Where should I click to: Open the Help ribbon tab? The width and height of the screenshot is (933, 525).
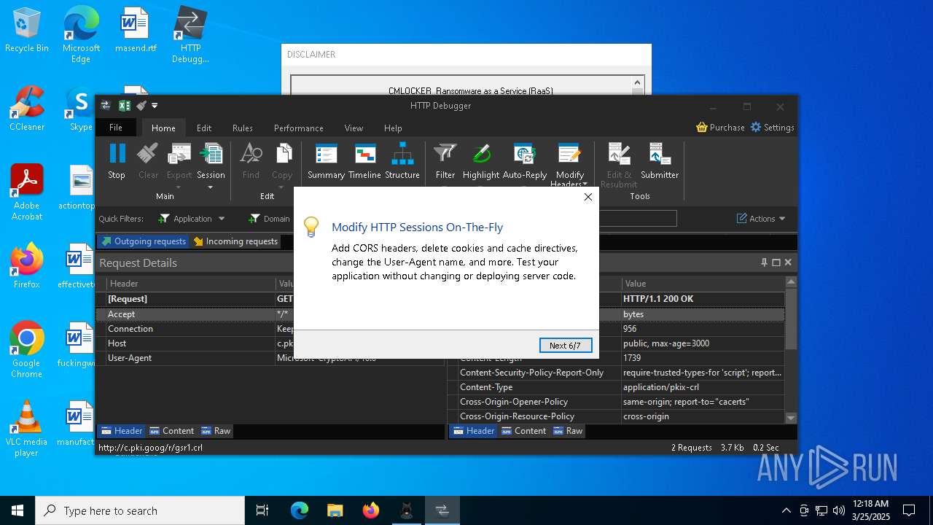click(393, 128)
